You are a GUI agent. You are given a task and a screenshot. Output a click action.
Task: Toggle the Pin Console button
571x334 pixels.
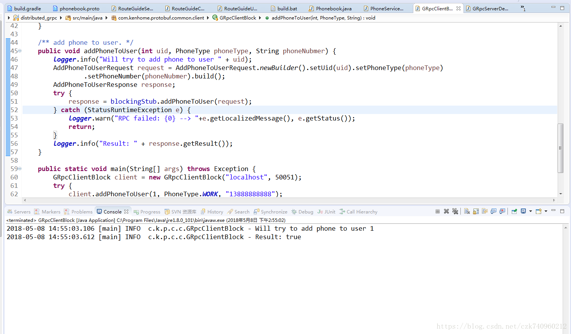[x=514, y=211]
